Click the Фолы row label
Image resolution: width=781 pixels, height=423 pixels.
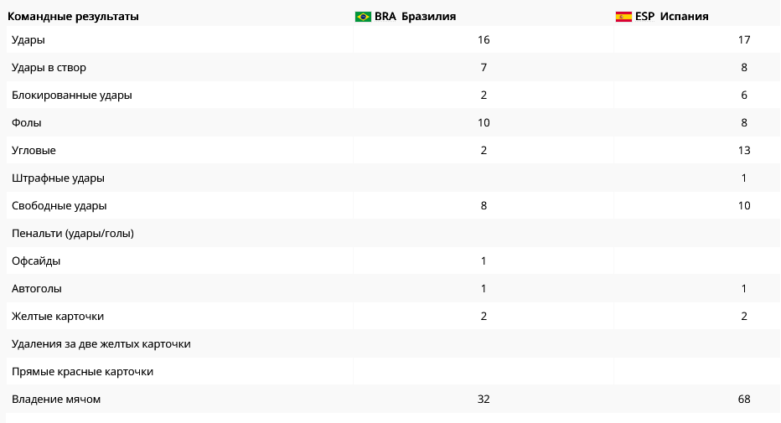(x=27, y=122)
